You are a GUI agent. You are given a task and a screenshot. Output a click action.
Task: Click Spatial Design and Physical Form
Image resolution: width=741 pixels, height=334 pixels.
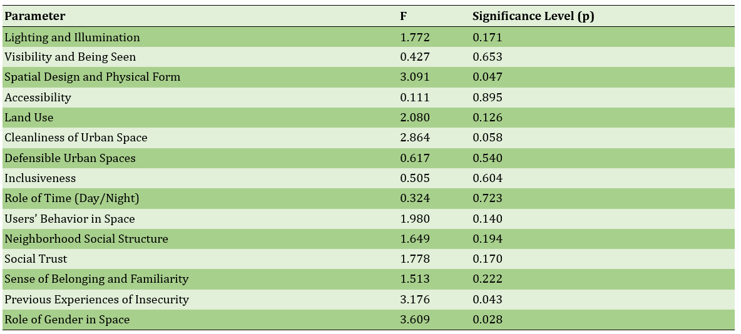92,77
